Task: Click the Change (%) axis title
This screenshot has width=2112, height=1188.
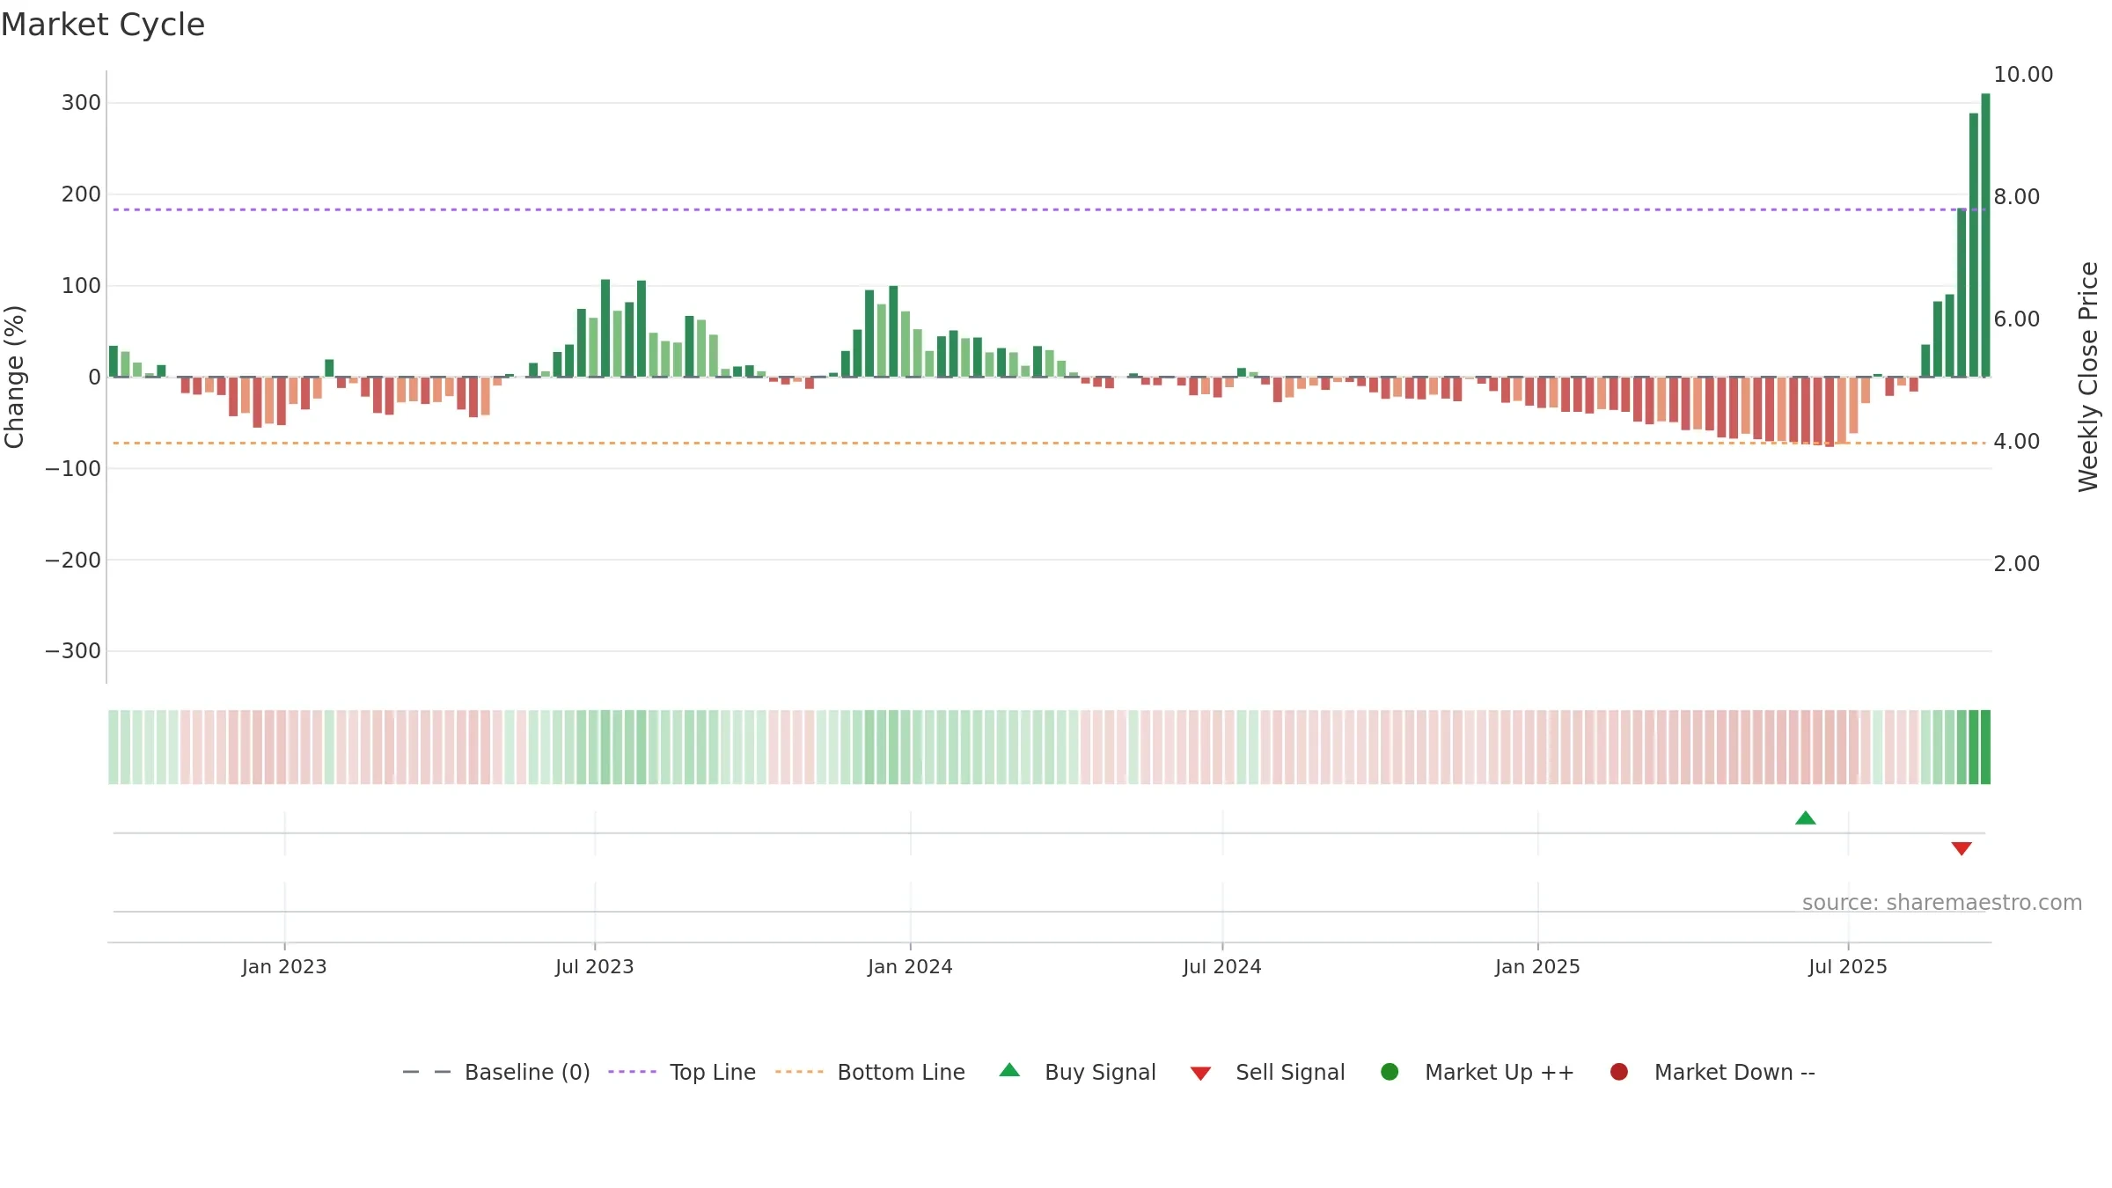Action: click(x=14, y=377)
